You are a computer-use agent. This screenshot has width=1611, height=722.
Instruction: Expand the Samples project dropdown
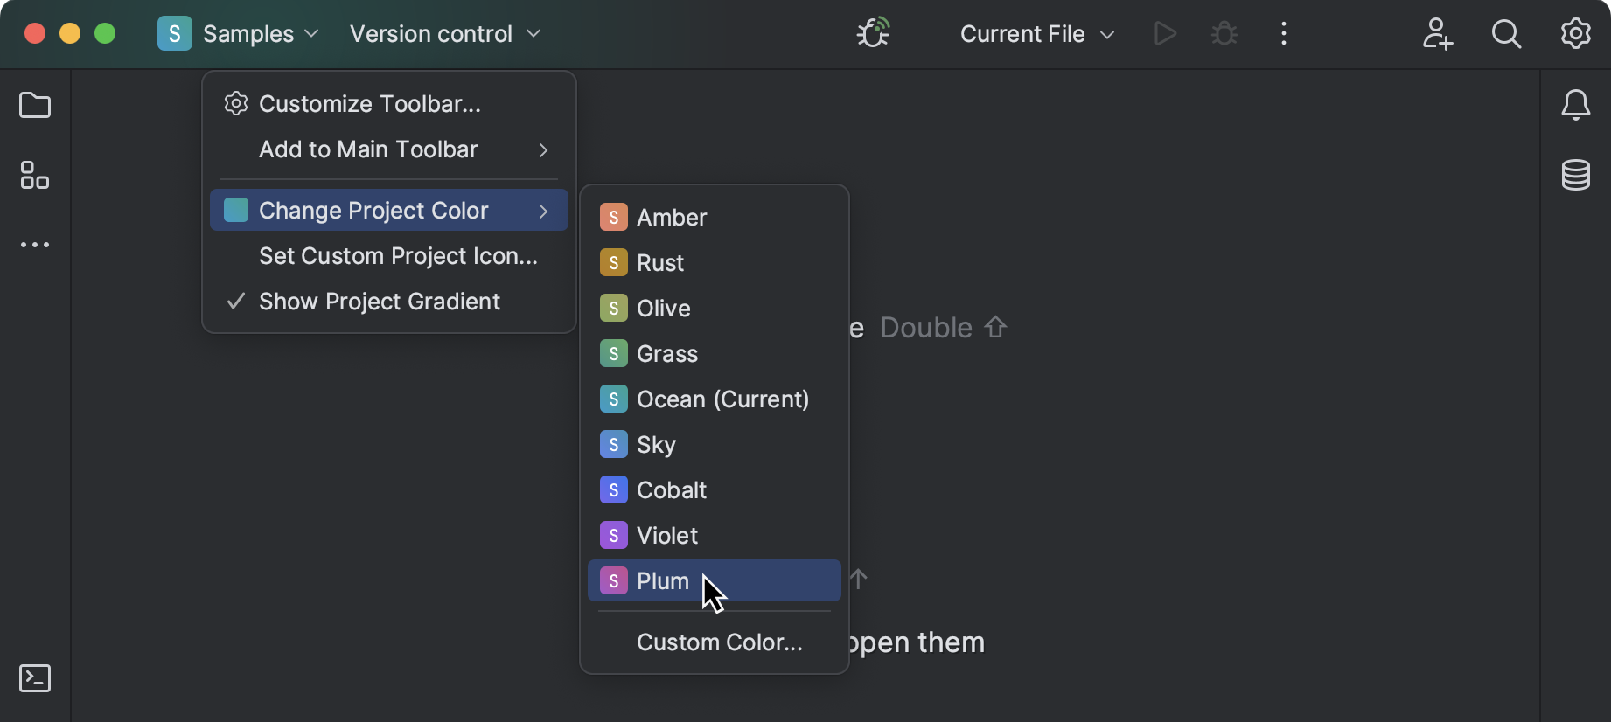239,34
